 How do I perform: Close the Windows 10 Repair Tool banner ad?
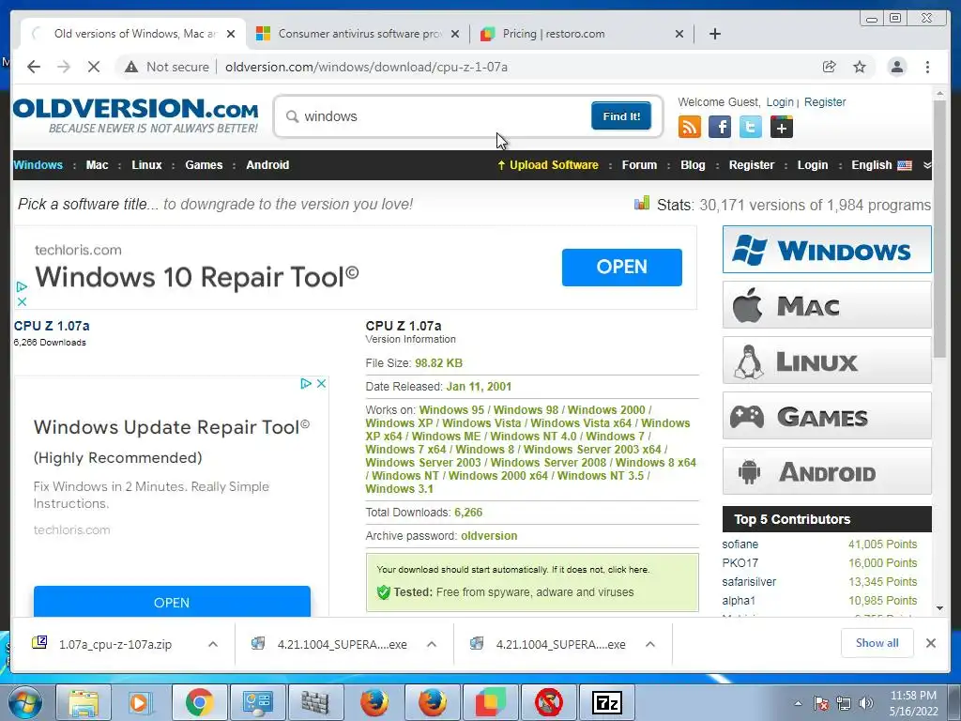click(x=22, y=301)
